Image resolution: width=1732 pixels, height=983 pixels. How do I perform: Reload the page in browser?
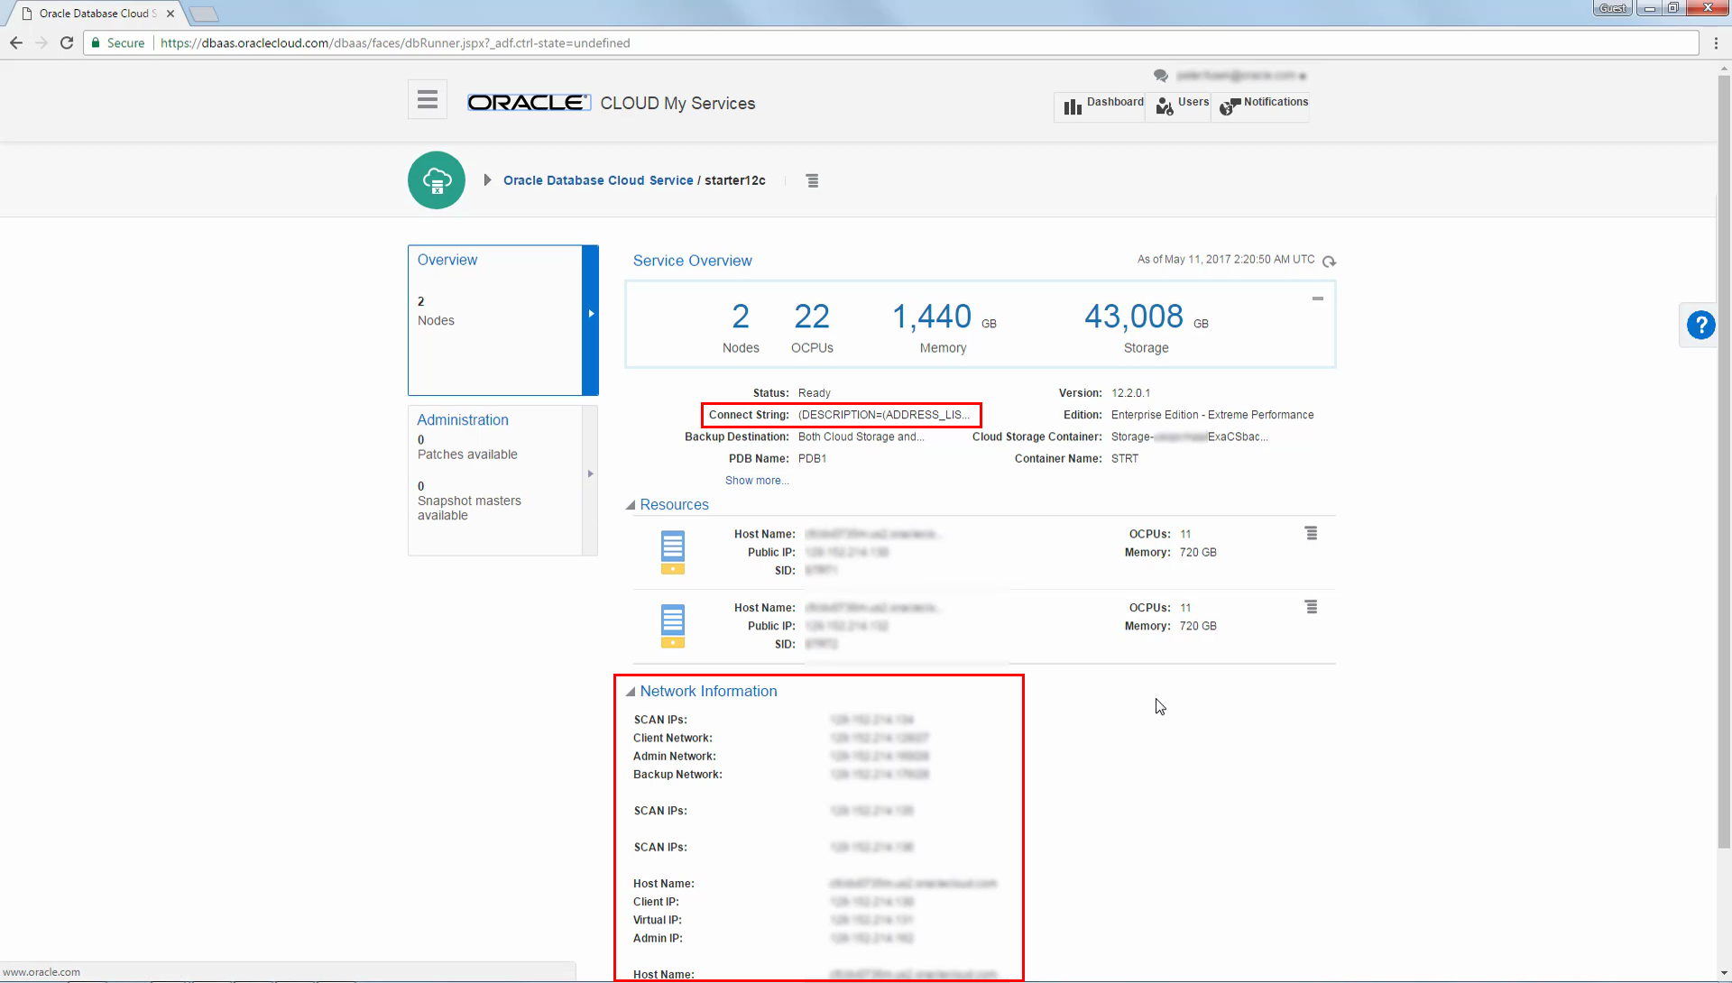point(67,42)
